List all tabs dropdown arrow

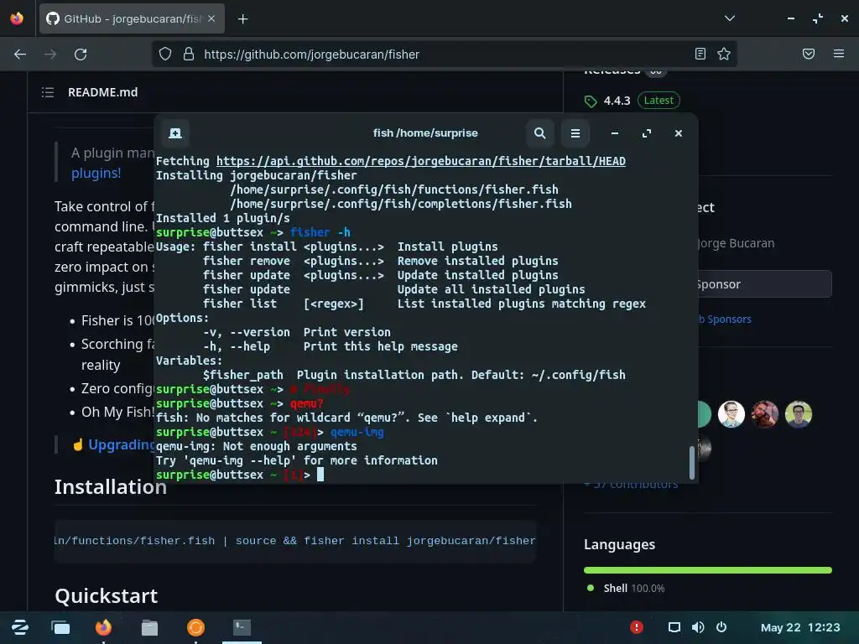point(729,18)
